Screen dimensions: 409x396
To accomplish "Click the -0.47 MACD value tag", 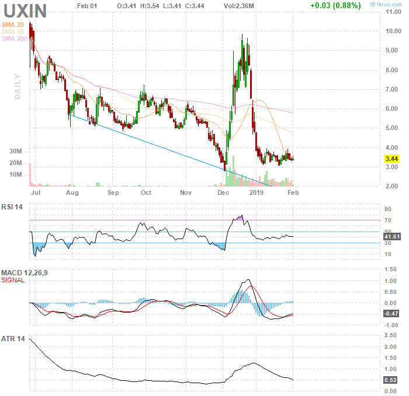I will point(390,314).
